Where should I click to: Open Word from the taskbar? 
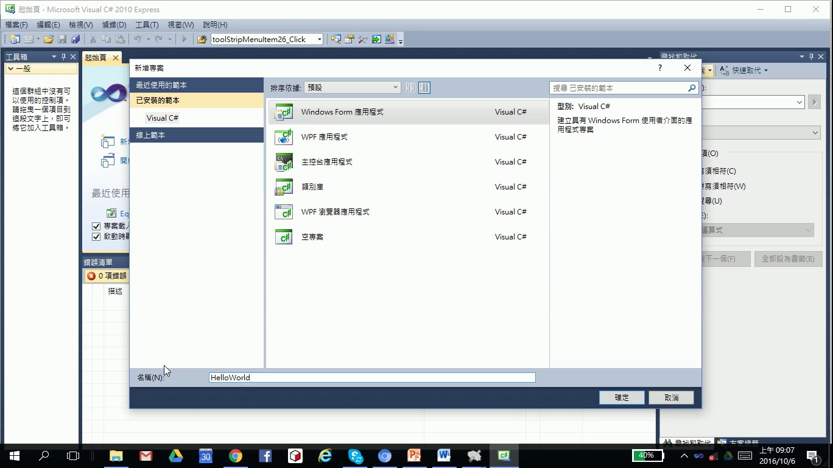(444, 455)
